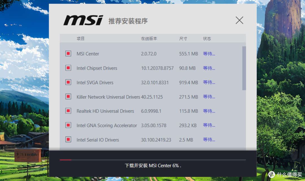Click the MSI Center download progress bar

[153, 160]
